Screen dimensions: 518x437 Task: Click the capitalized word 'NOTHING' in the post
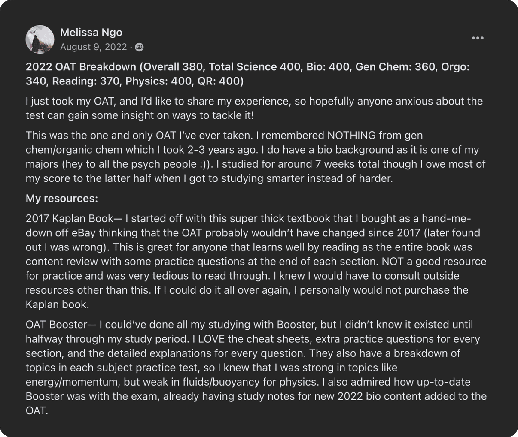click(351, 136)
